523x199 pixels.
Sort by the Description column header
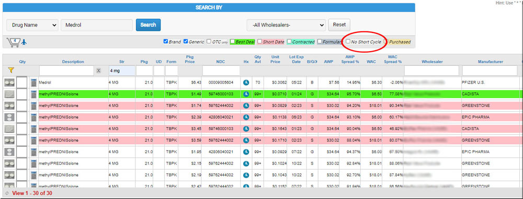(73, 62)
